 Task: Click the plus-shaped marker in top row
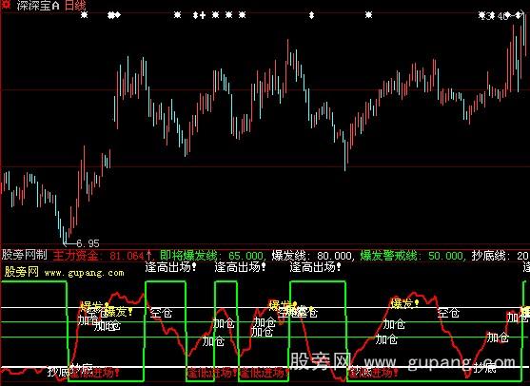click(x=203, y=15)
